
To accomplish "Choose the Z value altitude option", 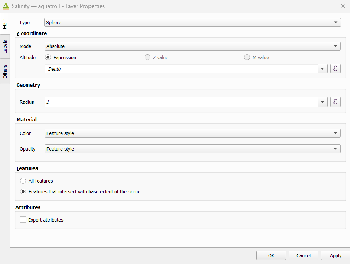I will (x=148, y=57).
